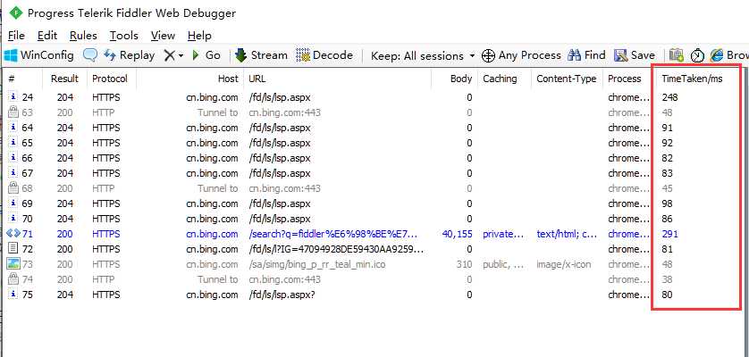Click the document icon of session 72
The image size is (749, 357).
tap(13, 249)
